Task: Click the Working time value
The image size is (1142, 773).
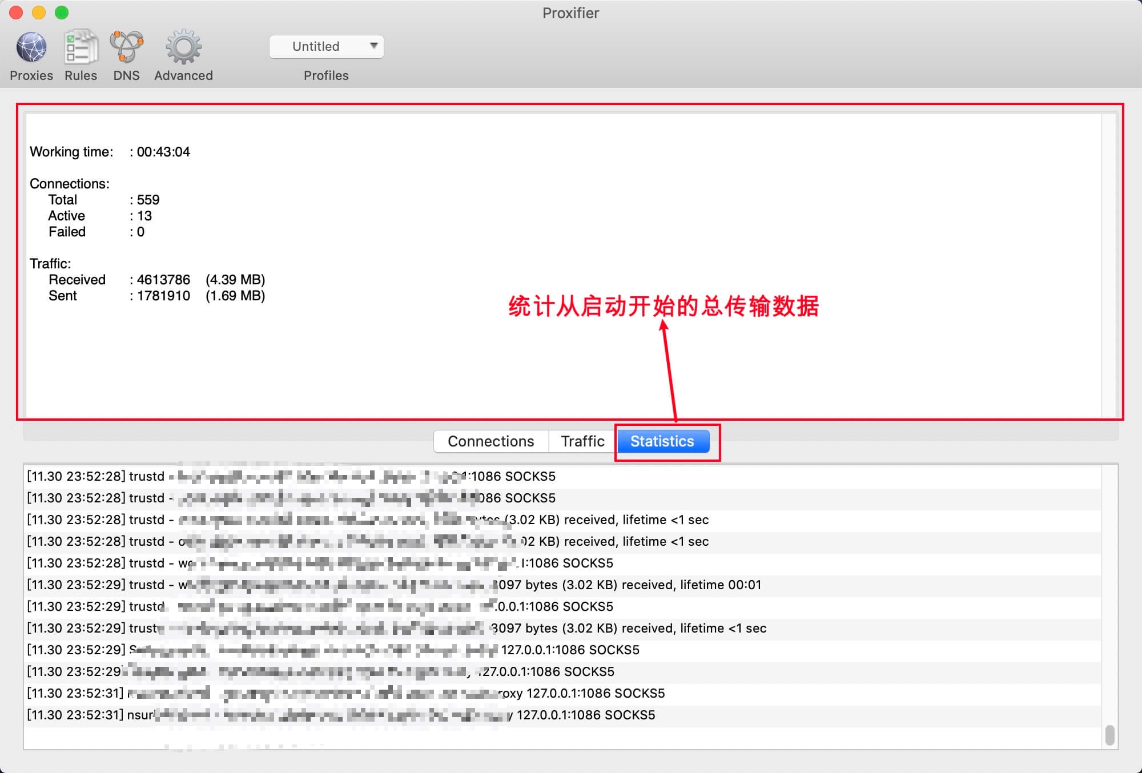Action: tap(163, 152)
